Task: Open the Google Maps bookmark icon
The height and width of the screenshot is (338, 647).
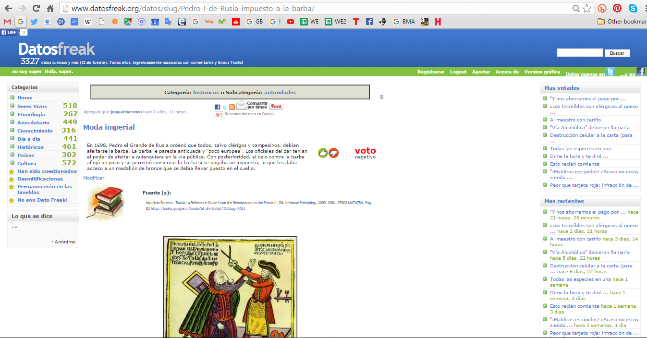Action: [128, 22]
